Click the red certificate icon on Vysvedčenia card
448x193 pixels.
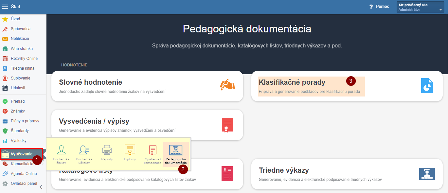227,125
